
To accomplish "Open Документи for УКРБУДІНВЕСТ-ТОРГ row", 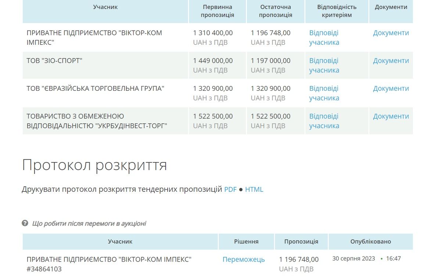I will [391, 116].
